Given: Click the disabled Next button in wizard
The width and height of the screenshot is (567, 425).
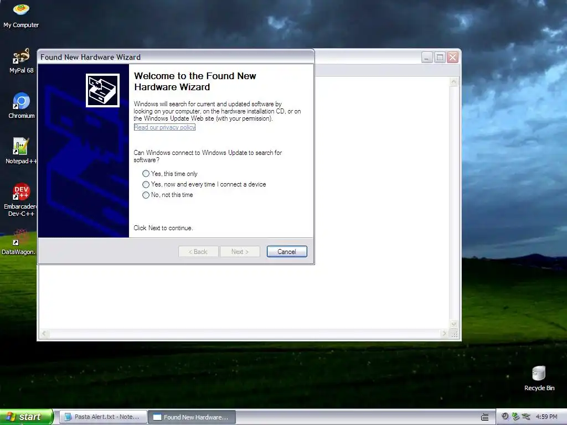Looking at the screenshot, I should pyautogui.click(x=240, y=252).
